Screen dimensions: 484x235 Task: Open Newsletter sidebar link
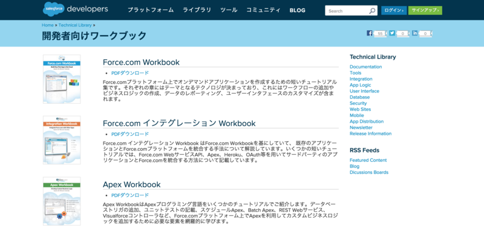361,127
